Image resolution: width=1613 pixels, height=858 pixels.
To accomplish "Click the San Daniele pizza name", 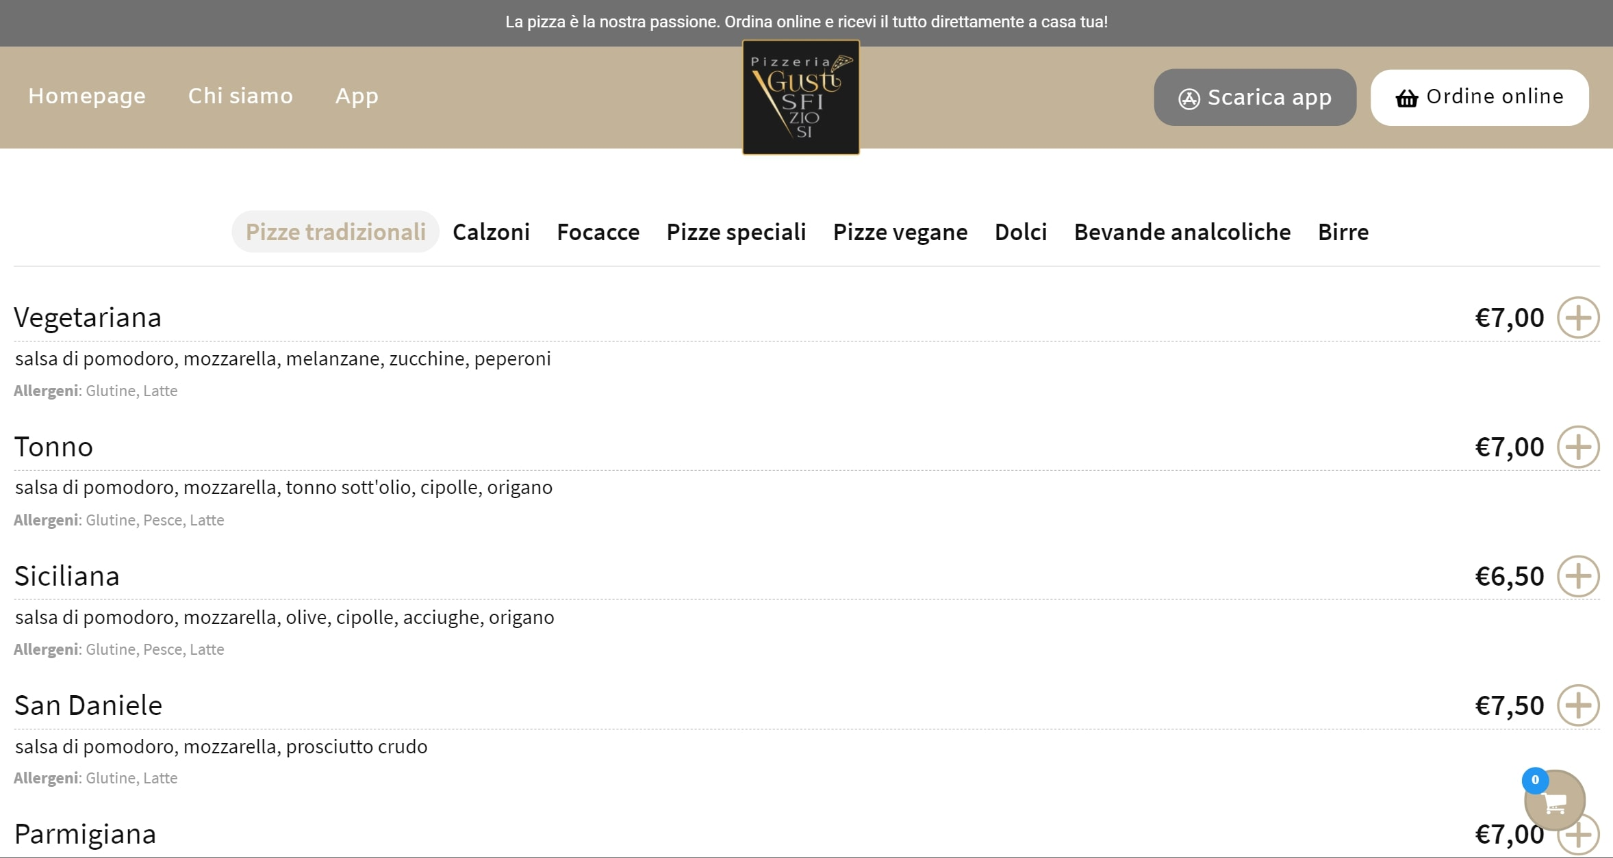I will pos(88,705).
